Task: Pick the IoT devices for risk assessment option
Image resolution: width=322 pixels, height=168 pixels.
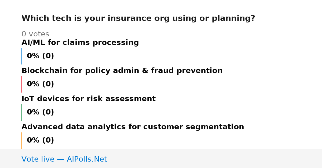Action: 89,99
